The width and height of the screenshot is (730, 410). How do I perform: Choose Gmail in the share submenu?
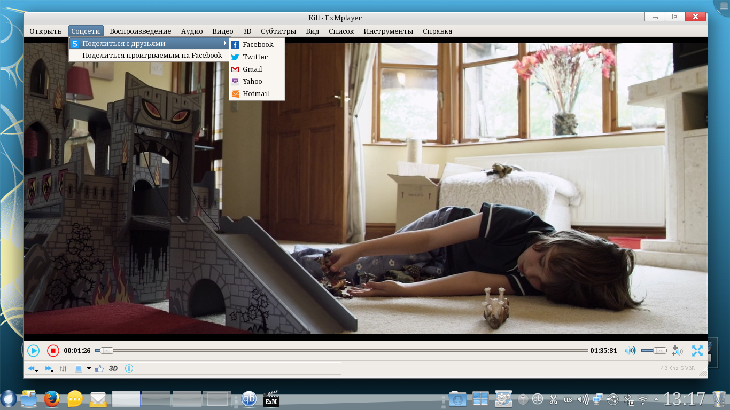252,69
